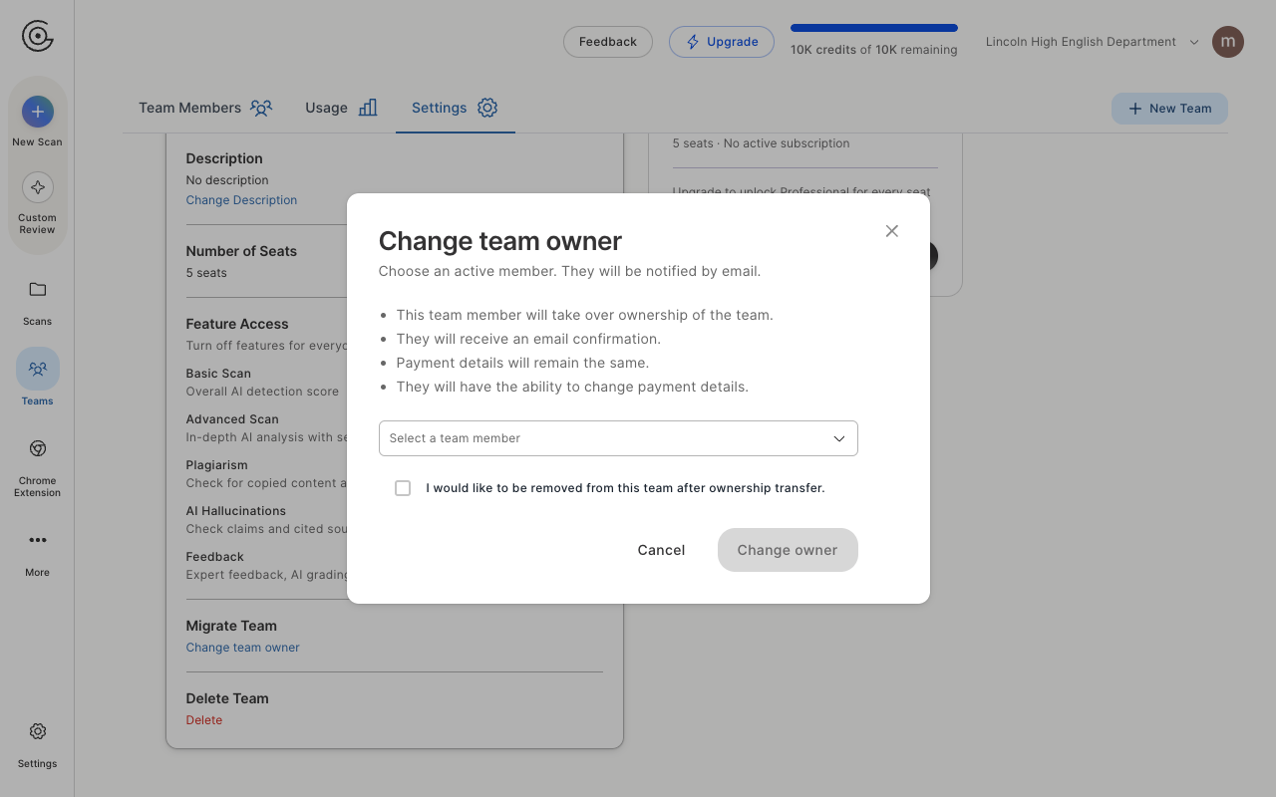
Task: Switch to the Team Members tab
Action: point(205,108)
